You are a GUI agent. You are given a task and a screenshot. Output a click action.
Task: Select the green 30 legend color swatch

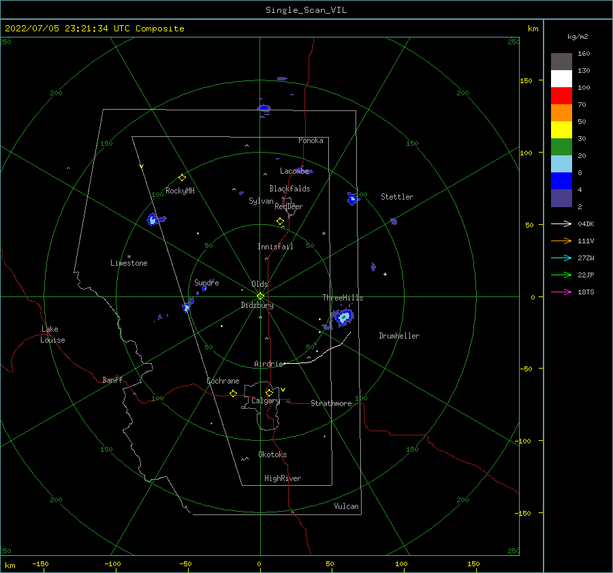pyautogui.click(x=561, y=147)
